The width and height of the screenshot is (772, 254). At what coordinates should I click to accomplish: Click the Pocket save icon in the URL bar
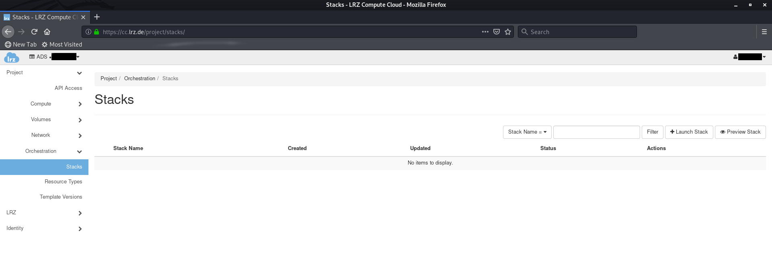[497, 32]
